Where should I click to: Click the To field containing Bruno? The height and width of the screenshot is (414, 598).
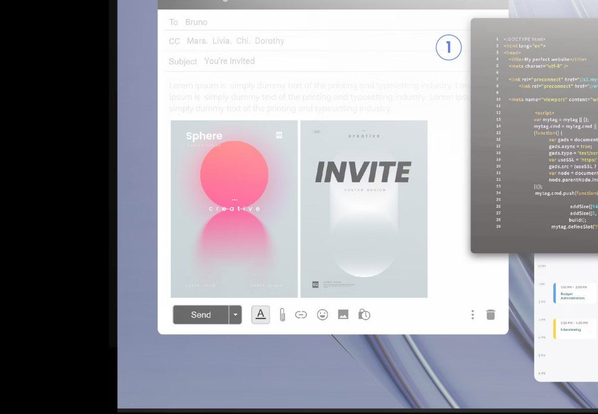click(319, 22)
